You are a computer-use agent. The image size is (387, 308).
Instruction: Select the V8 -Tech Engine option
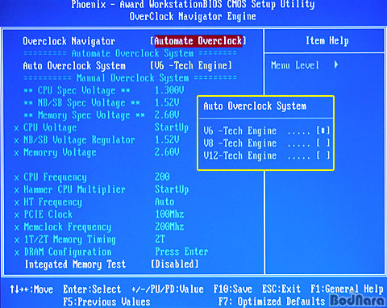266,144
